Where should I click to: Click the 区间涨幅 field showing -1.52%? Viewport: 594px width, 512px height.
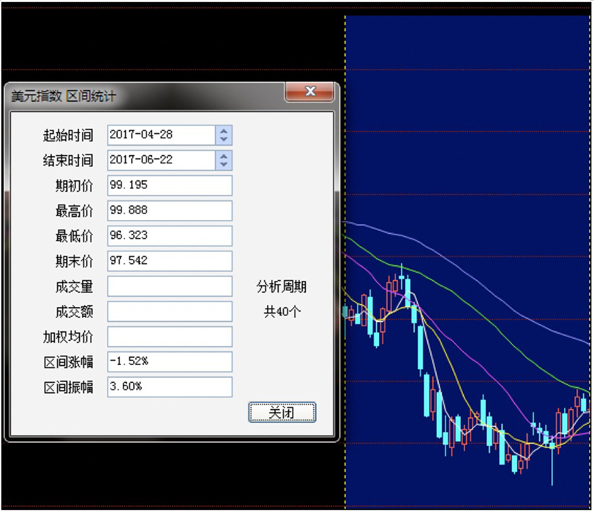[169, 362]
